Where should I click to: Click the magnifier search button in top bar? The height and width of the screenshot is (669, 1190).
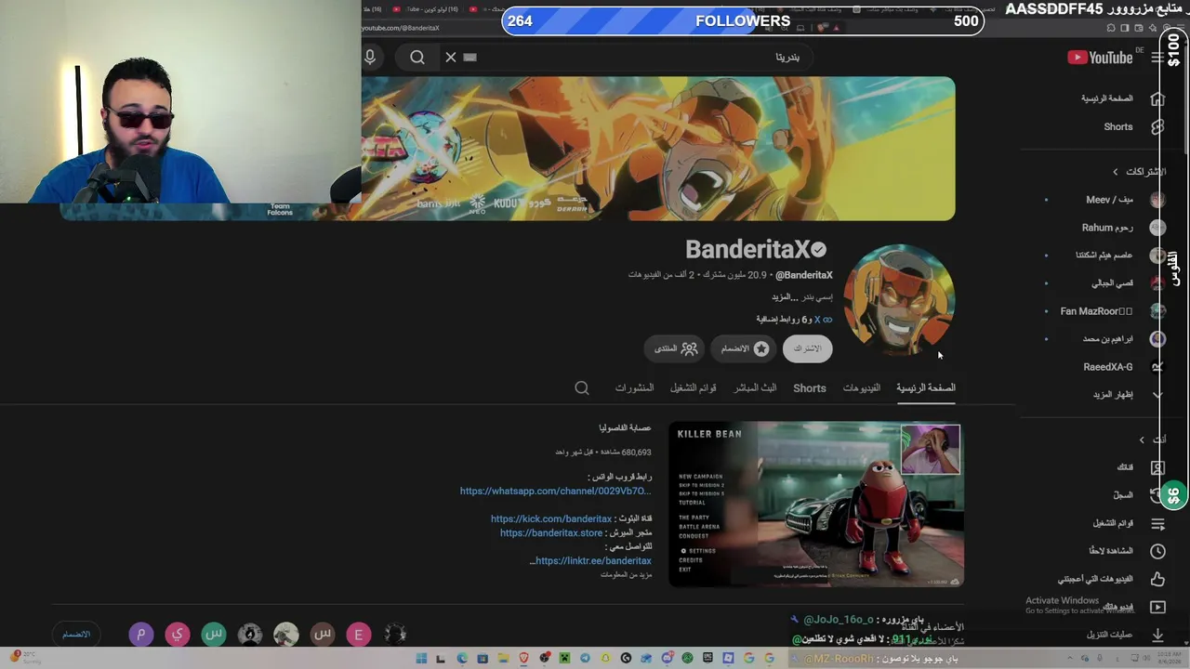click(417, 58)
